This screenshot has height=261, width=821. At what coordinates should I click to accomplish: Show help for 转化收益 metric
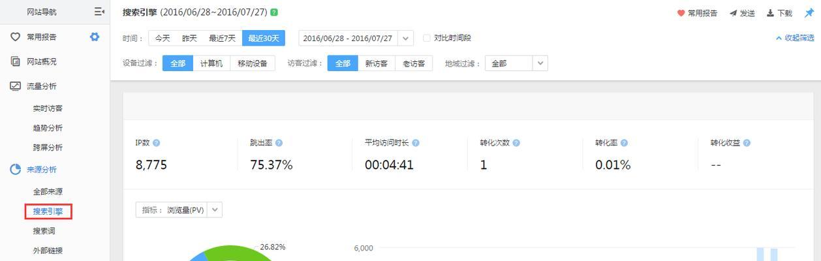click(x=747, y=143)
